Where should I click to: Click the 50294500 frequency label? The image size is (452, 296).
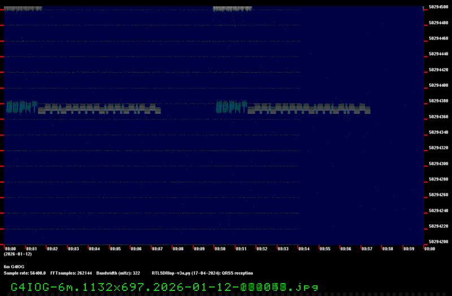coord(438,7)
